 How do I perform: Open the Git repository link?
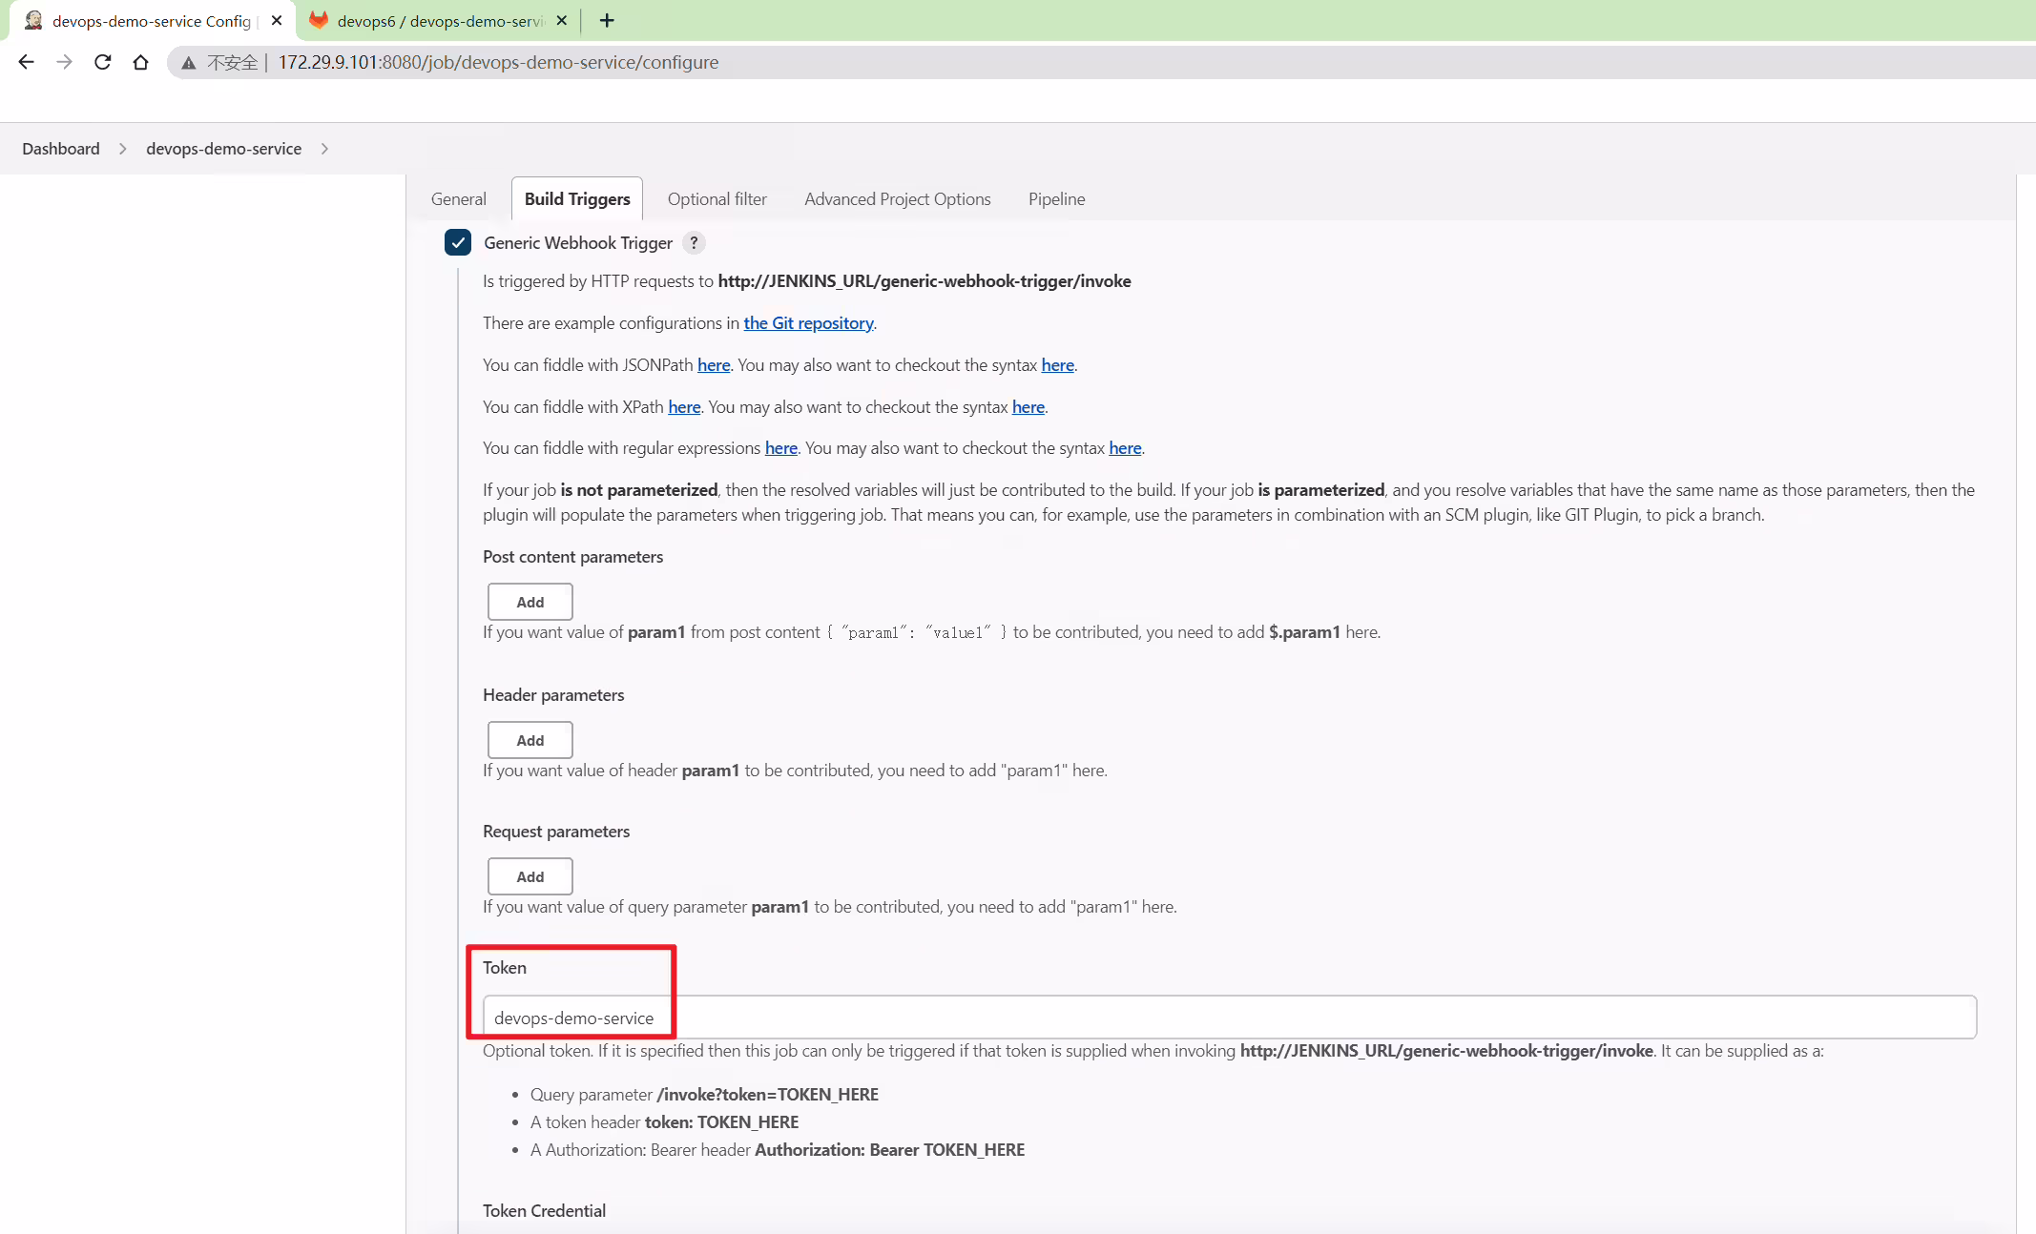pos(808,322)
